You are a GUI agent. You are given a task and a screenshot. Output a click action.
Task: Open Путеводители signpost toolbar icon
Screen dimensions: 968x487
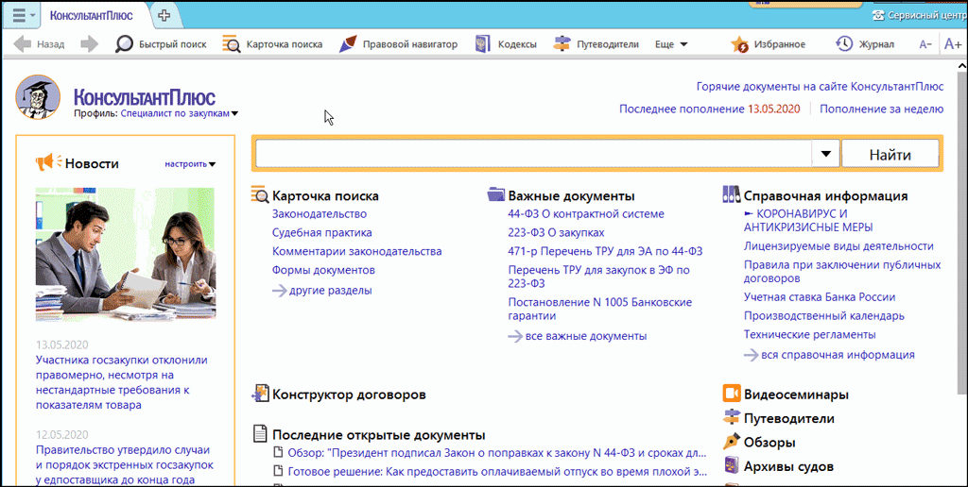click(x=562, y=44)
